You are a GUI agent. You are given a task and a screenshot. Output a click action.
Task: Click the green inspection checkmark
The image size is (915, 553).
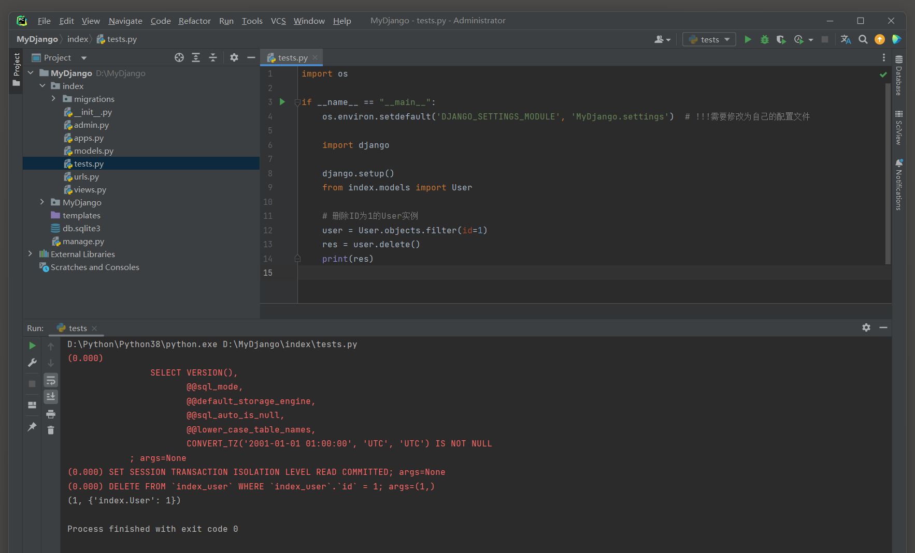(883, 74)
